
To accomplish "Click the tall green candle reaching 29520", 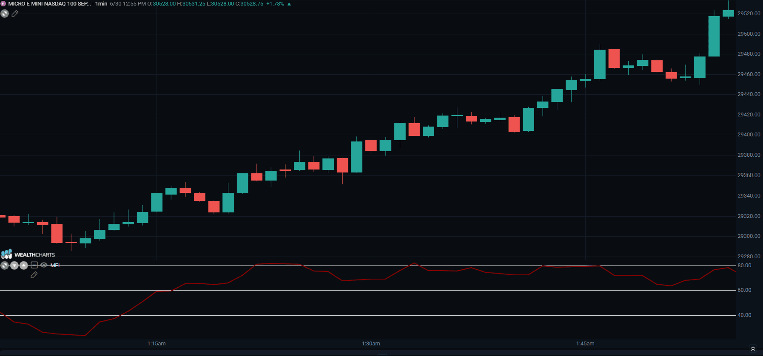I will pos(714,36).
